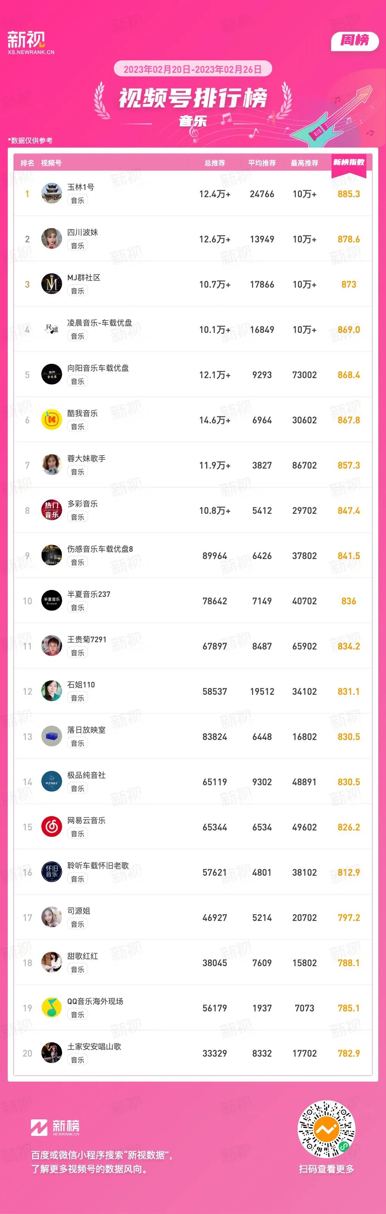This screenshot has width=386, height=1214.
Task: Select the 网易云音乐 red logo avatar
Action: click(x=52, y=827)
